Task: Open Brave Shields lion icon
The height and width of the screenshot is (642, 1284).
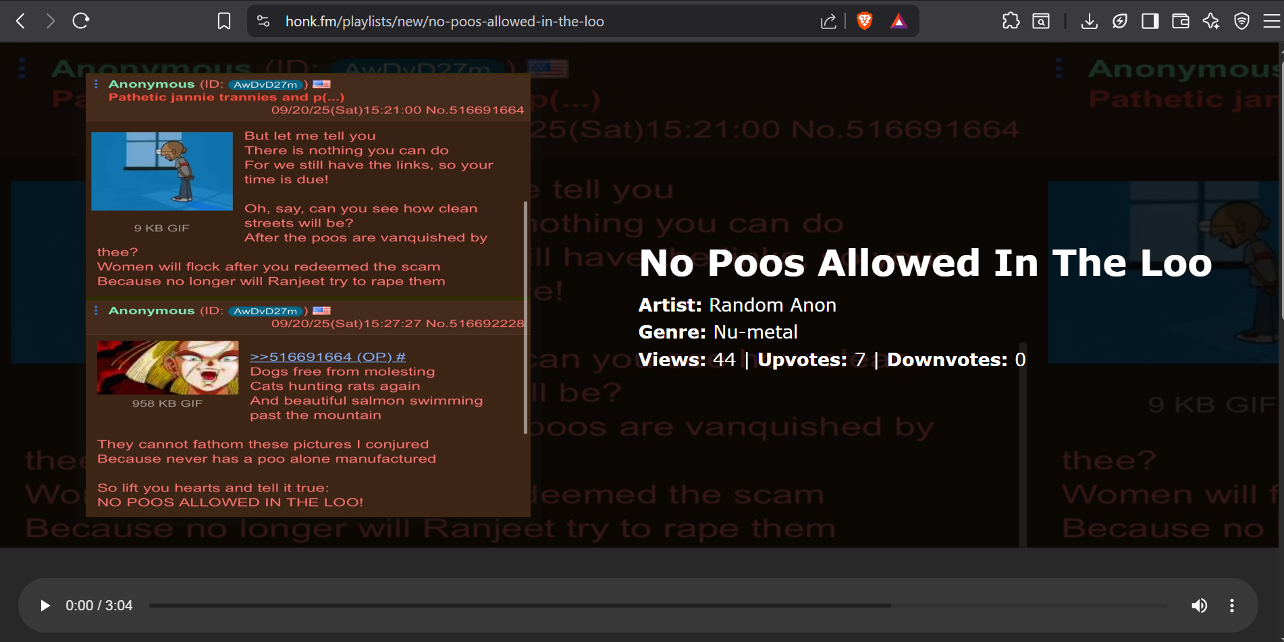Action: (864, 21)
